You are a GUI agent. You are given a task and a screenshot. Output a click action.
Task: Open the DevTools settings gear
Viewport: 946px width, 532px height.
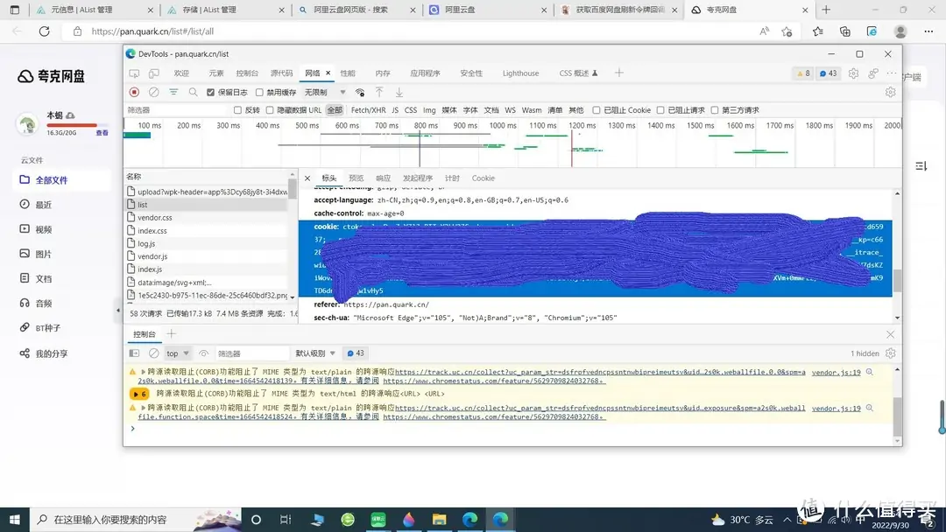click(x=853, y=73)
